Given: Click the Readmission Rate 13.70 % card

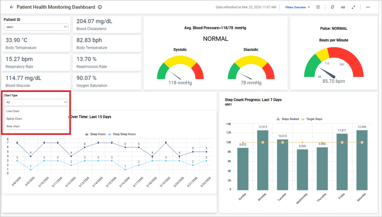Looking at the screenshot, I should [107, 63].
